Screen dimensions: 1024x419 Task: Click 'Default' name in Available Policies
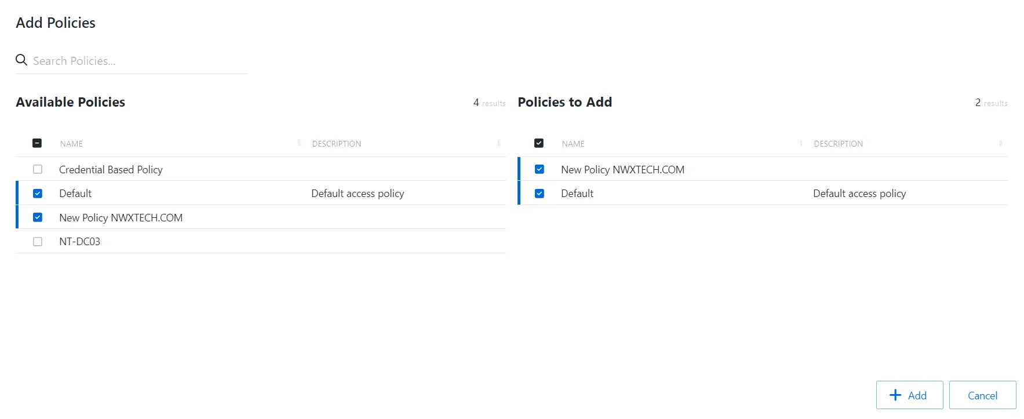point(75,194)
